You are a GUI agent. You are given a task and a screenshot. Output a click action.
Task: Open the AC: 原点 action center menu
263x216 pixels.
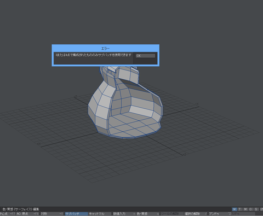[x=27, y=214]
